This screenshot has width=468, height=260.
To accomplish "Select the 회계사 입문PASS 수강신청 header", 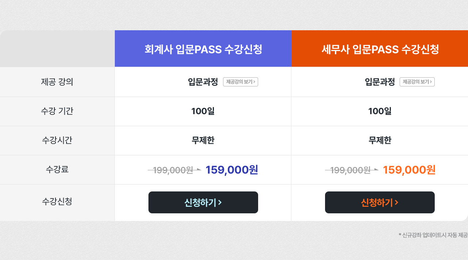I will [x=203, y=49].
